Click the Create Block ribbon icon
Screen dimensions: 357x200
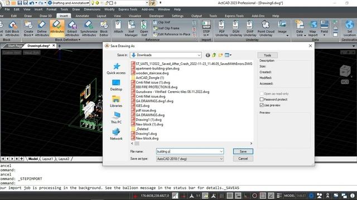pyautogui.click(x=28, y=28)
